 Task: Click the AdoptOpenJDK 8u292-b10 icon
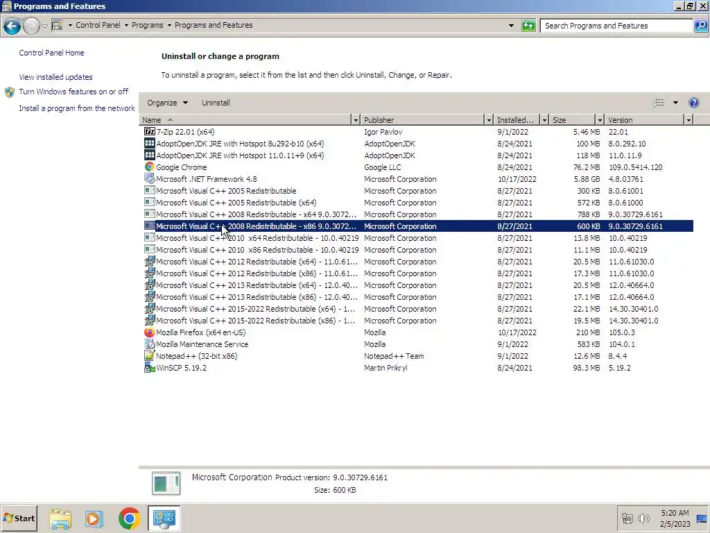[150, 143]
